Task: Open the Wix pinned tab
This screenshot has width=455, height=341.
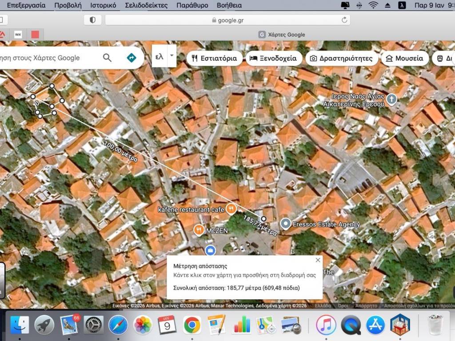Action: tap(18, 34)
